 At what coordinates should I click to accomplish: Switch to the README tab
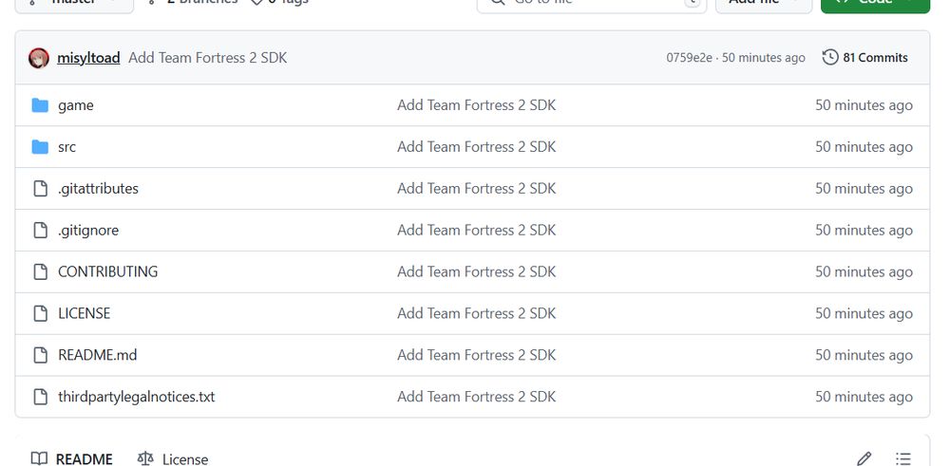pos(71,459)
